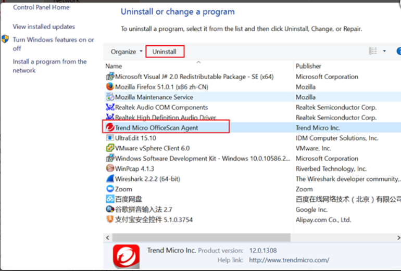Select UltraEdit 15.10 entry name
This screenshot has width=401, height=271.
(135, 138)
